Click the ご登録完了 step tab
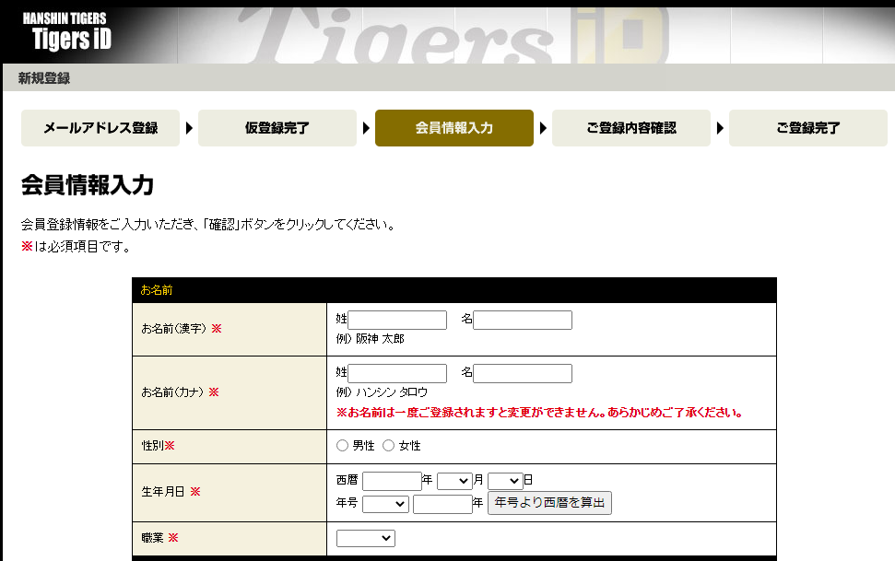 (x=808, y=128)
